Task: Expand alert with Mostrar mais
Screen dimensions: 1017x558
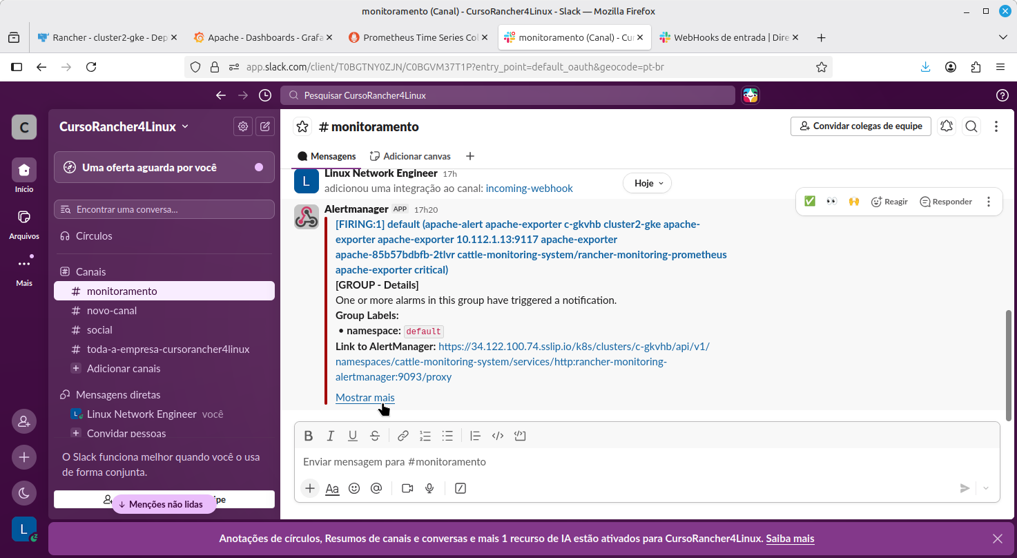Action: pyautogui.click(x=365, y=397)
